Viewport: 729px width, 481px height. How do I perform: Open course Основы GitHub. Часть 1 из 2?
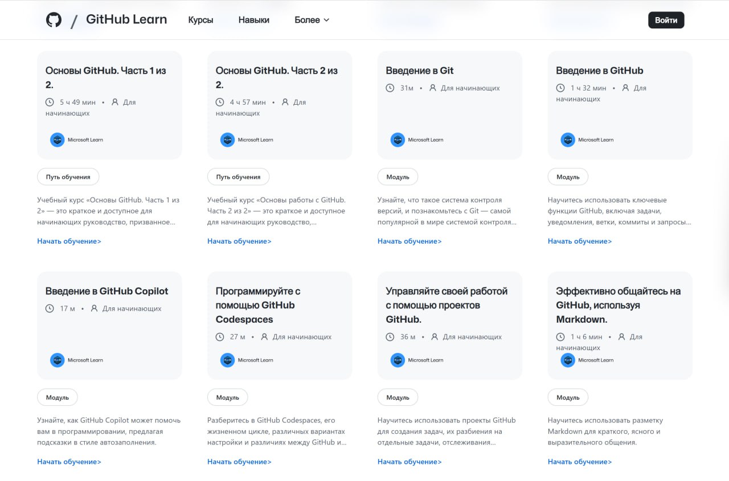[x=106, y=77]
